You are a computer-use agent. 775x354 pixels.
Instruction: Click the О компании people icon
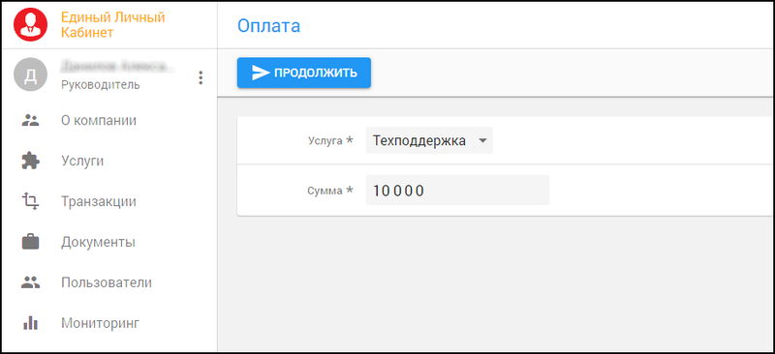[31, 121]
